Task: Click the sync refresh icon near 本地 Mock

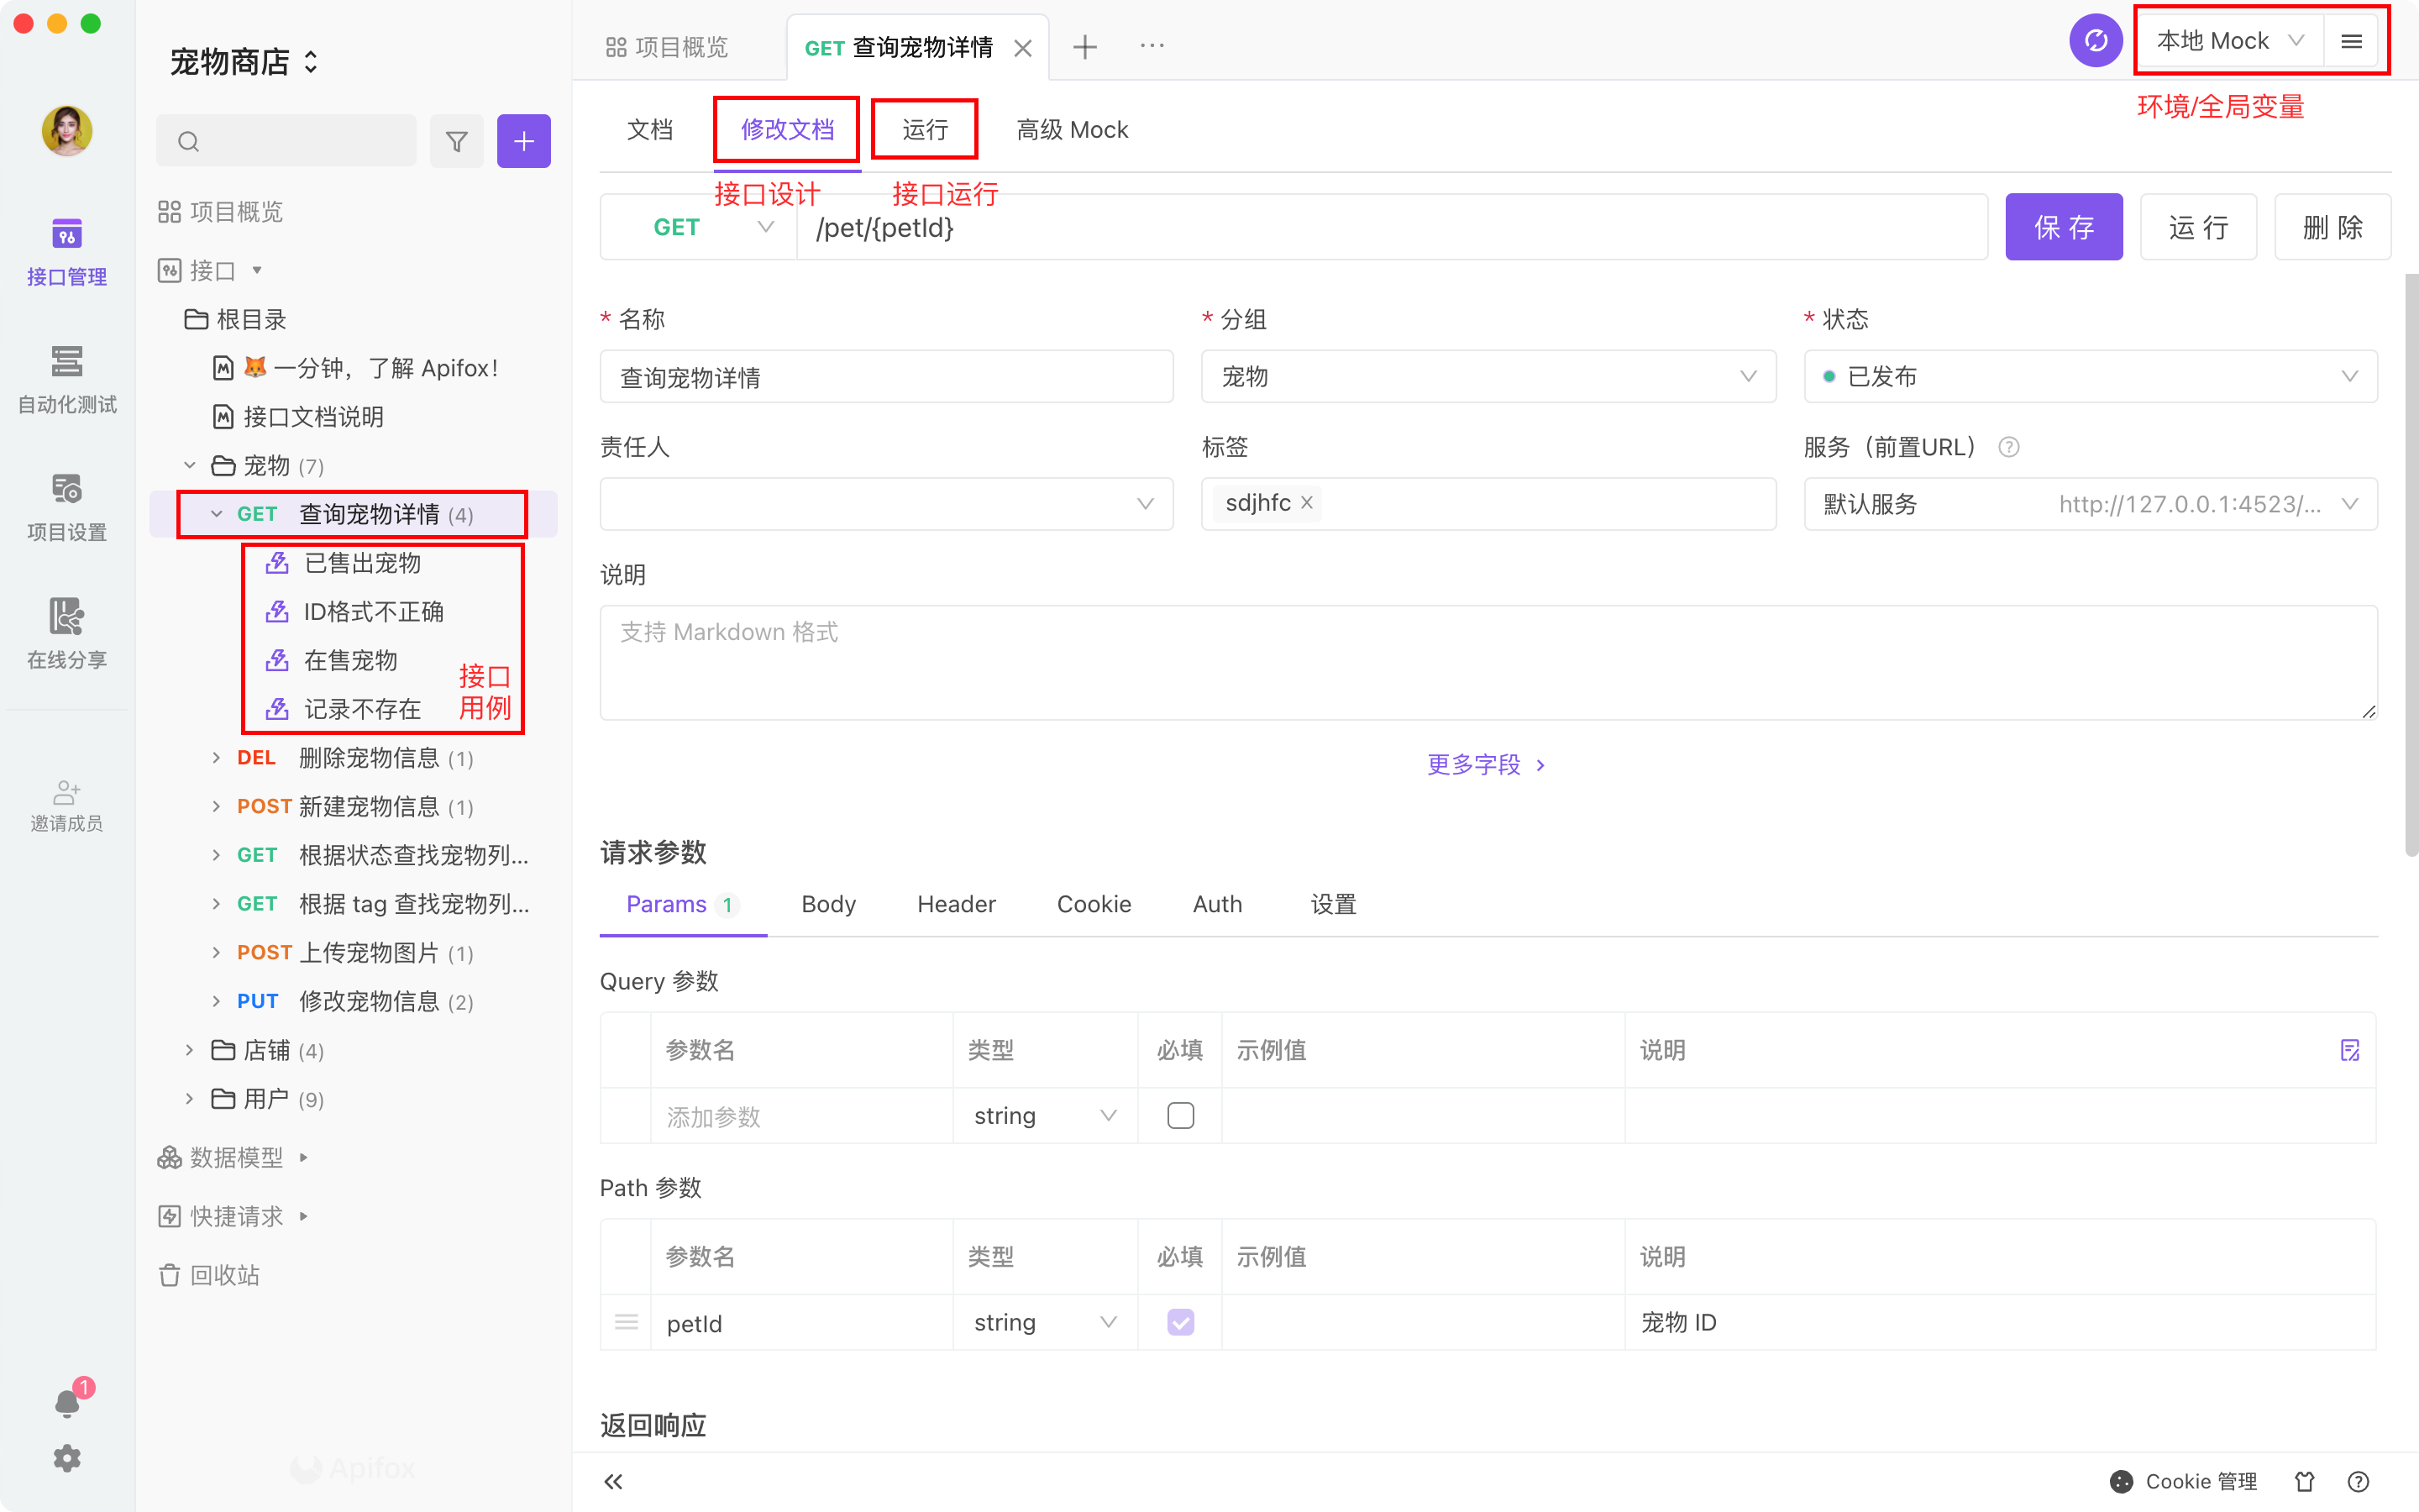Action: pyautogui.click(x=2096, y=41)
